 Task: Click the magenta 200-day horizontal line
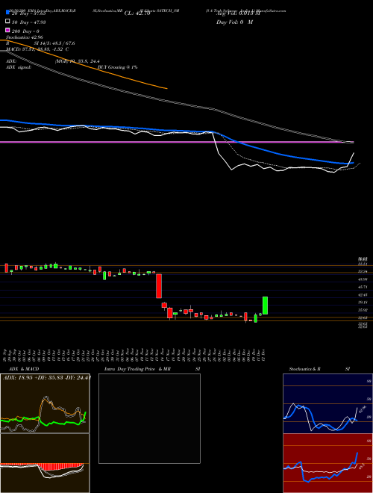[x=176, y=142]
